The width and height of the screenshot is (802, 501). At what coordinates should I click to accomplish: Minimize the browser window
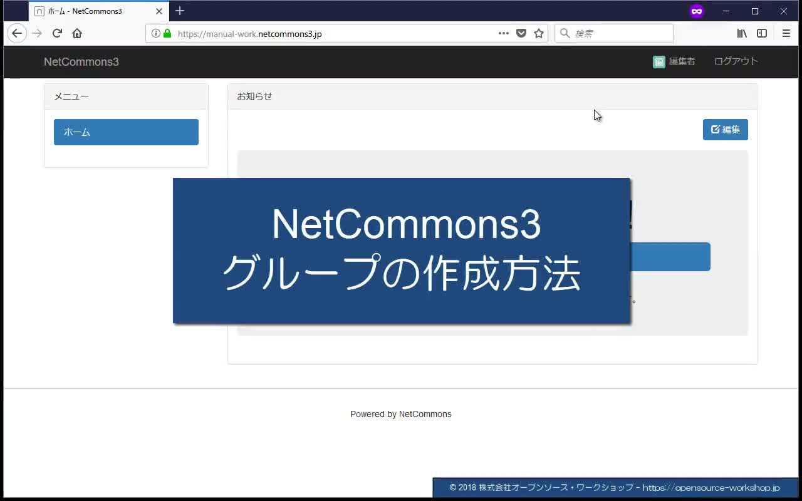click(726, 11)
